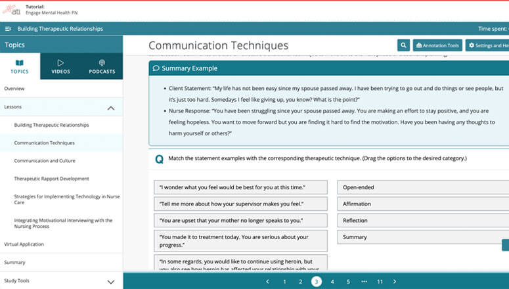
Task: Collapse the Lessons section chevron
Action: 111,108
